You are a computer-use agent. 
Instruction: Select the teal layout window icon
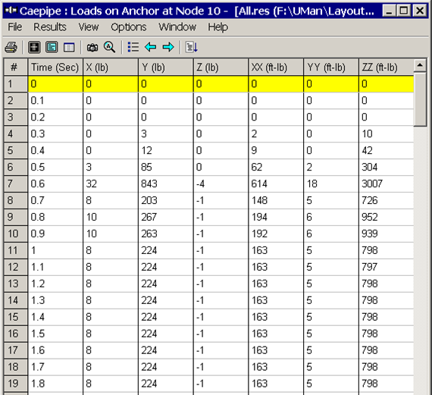coord(52,47)
